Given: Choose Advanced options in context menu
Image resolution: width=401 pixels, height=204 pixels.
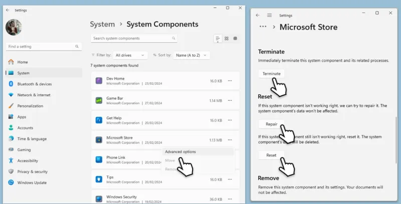Looking at the screenshot, I should (198, 151).
